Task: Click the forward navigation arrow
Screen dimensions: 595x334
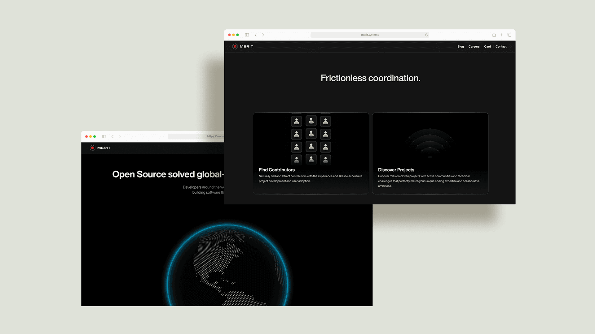Action: pyautogui.click(x=263, y=35)
